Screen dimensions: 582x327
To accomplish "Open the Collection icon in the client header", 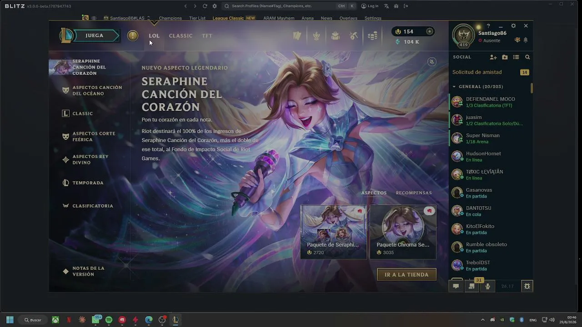I will pos(336,36).
